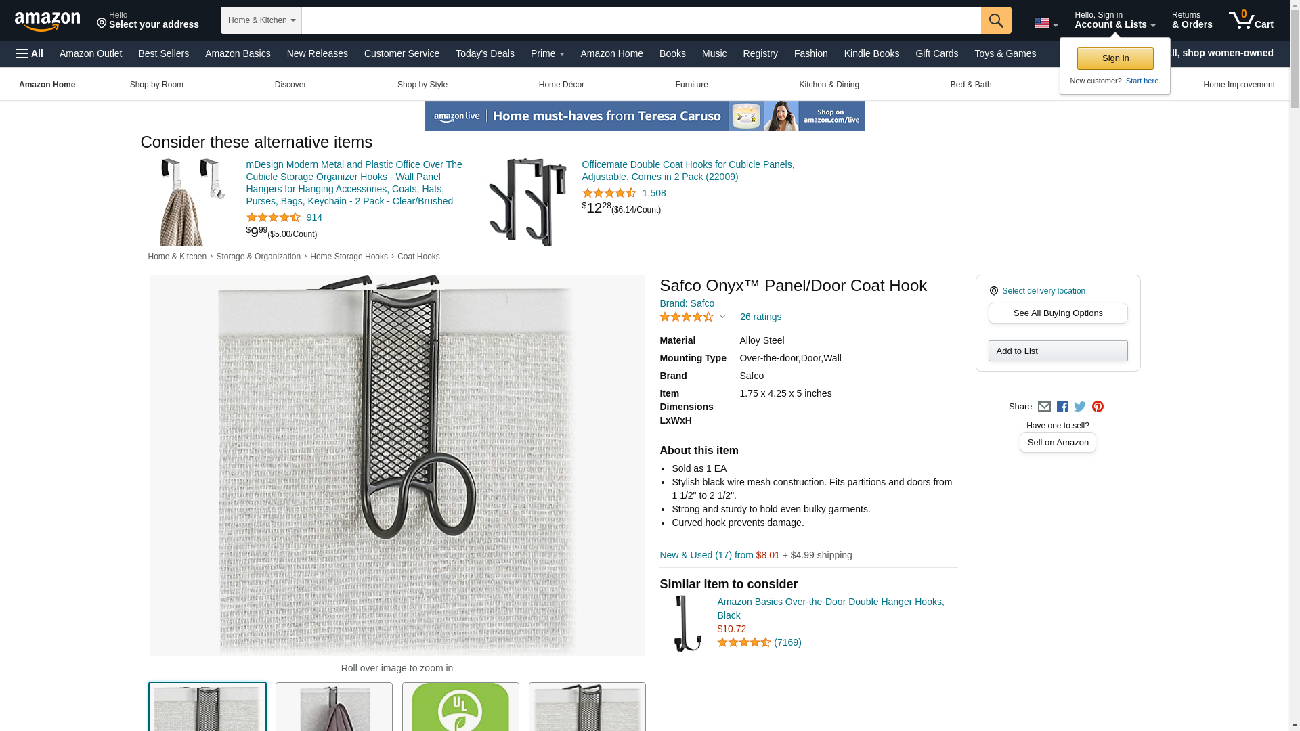Open Today's Deals in navigation bar

(x=485, y=53)
